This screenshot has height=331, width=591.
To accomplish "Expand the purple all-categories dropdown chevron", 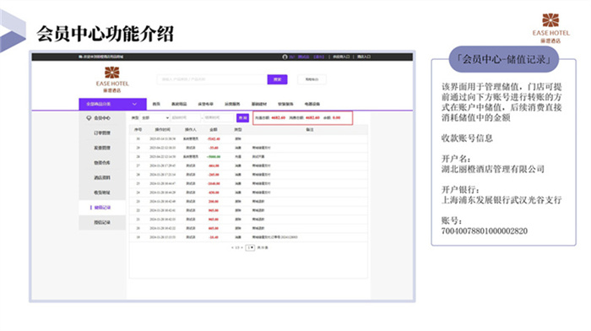I will pos(134,104).
